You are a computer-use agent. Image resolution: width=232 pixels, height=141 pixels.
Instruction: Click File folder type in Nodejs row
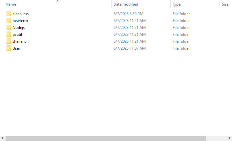tap(181, 28)
